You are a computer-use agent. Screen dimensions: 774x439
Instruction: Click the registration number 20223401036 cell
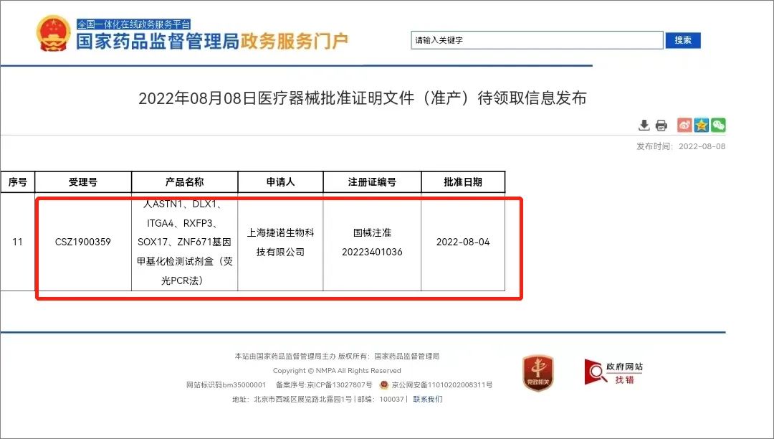(372, 252)
